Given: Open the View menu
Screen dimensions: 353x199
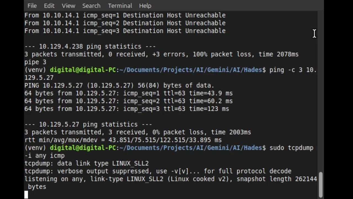Looking at the screenshot, I should [68, 6].
